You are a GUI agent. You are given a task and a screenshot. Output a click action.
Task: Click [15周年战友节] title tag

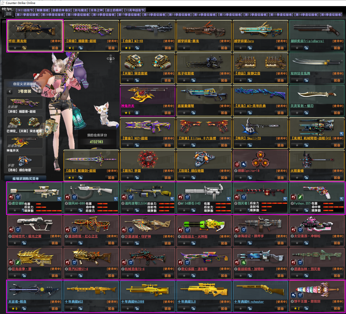pos(135,10)
